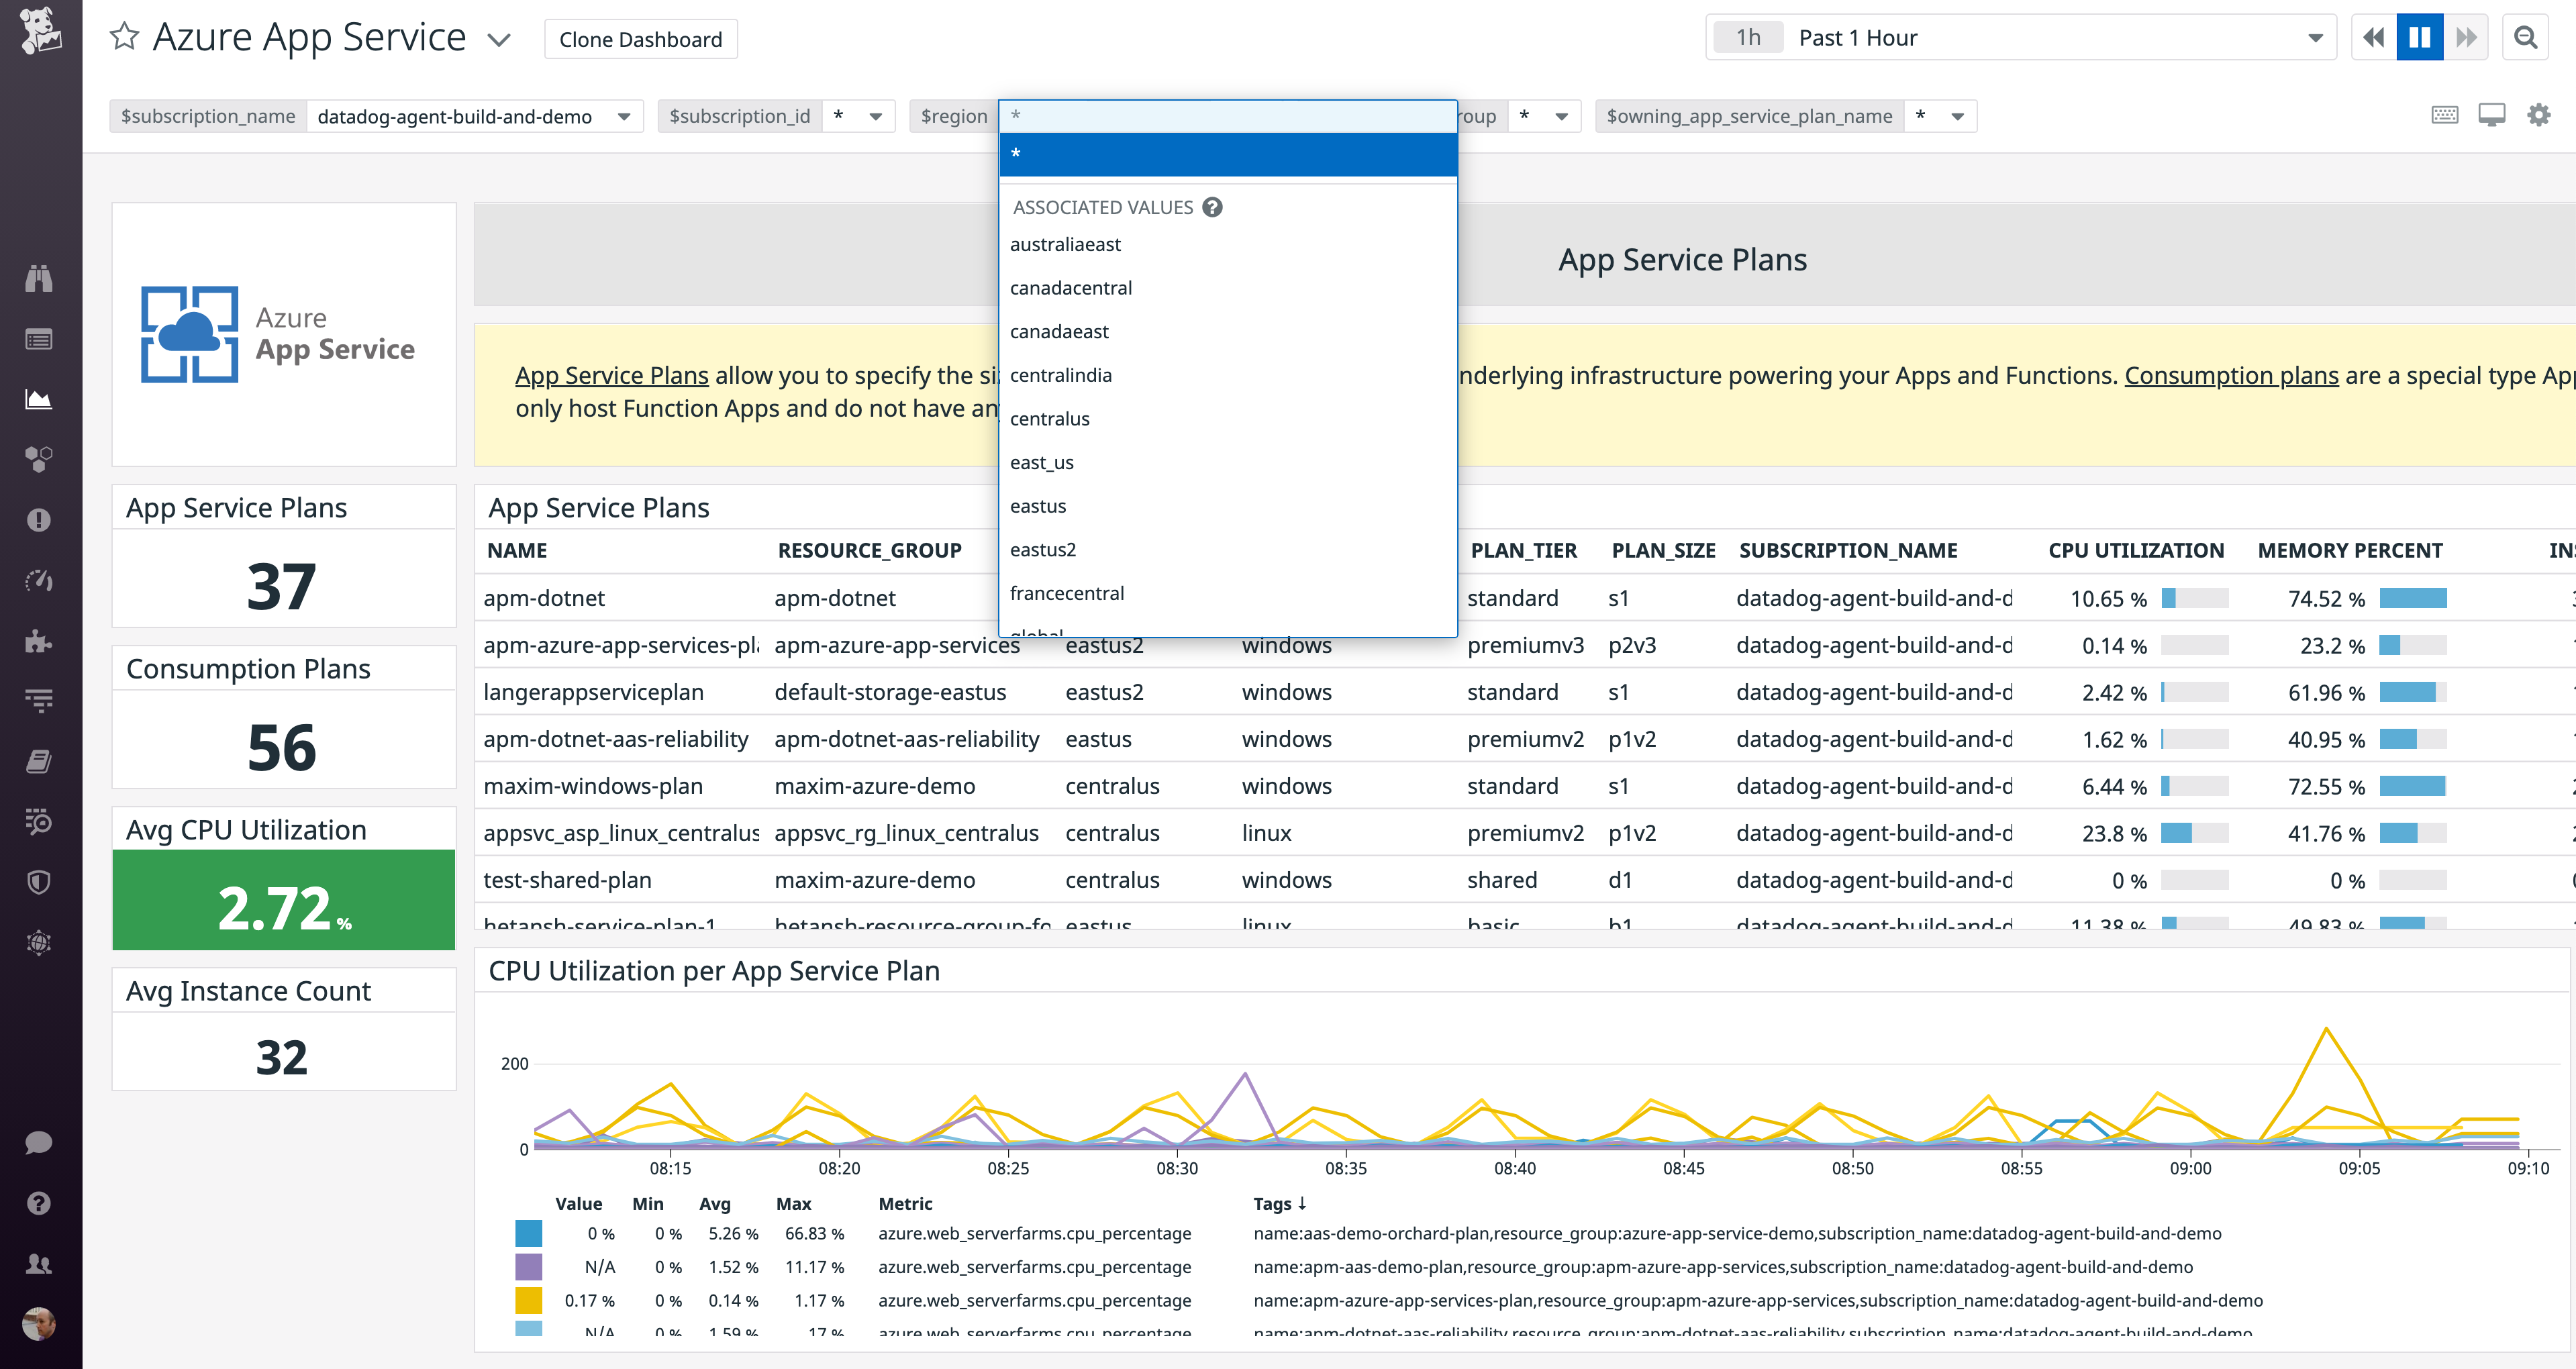Open the Watchdog binoculars icon in sidebar
Viewport: 2576px width, 1369px height.
(x=38, y=278)
